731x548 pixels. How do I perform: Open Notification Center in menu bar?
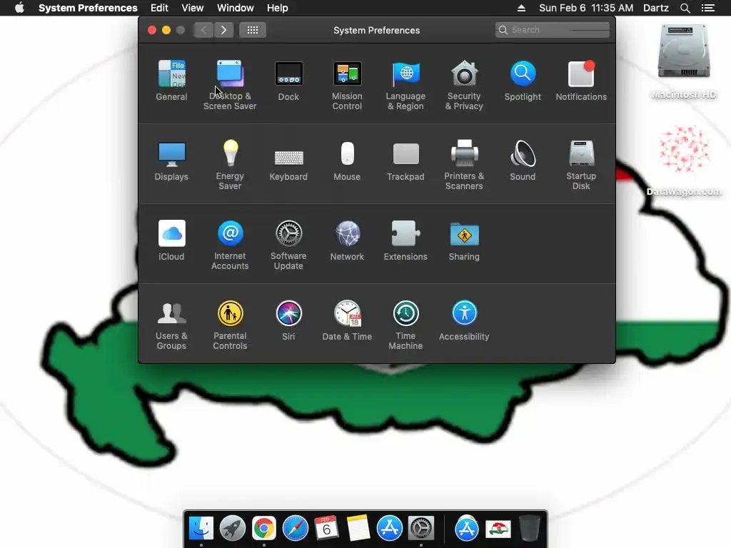pyautogui.click(x=708, y=8)
